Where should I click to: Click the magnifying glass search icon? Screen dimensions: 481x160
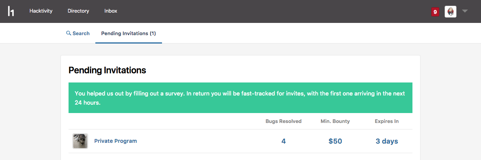[69, 33]
